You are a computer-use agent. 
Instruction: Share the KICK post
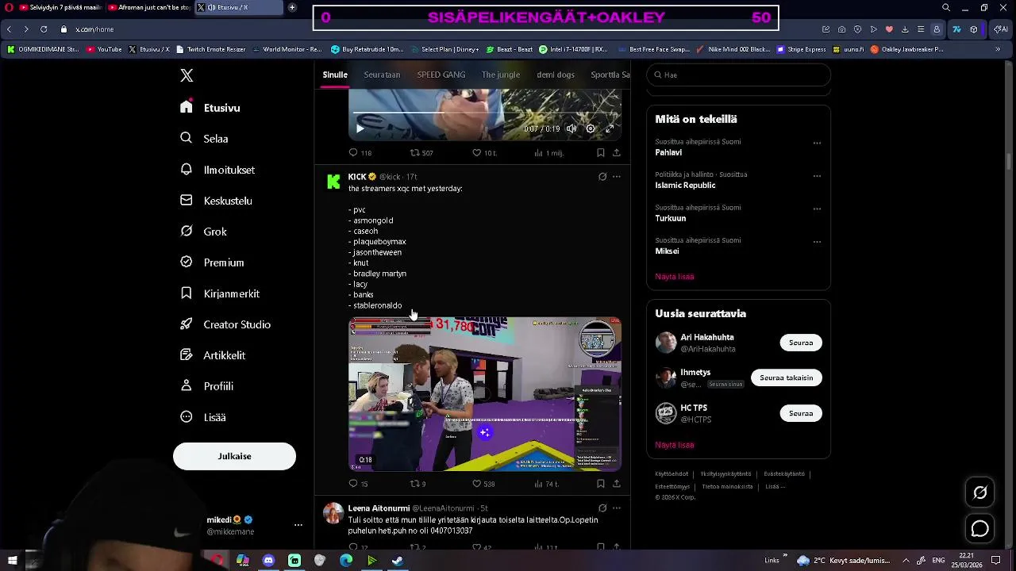(x=616, y=484)
